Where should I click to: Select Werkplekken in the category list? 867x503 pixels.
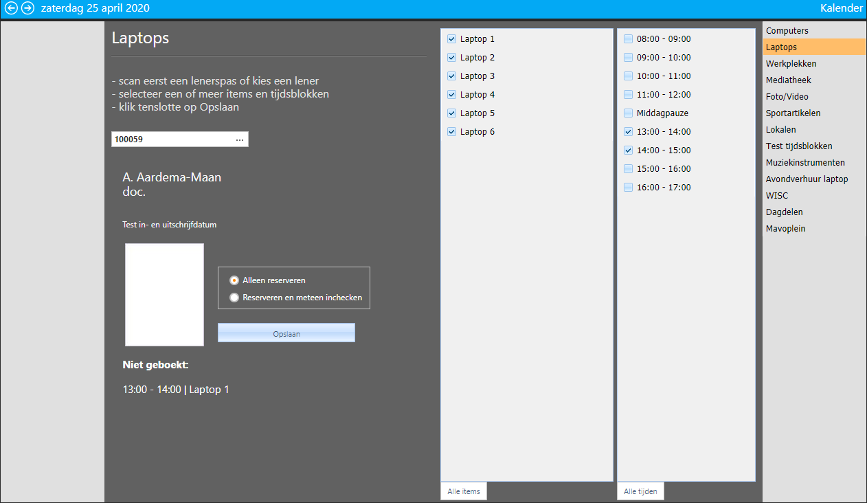(x=791, y=64)
